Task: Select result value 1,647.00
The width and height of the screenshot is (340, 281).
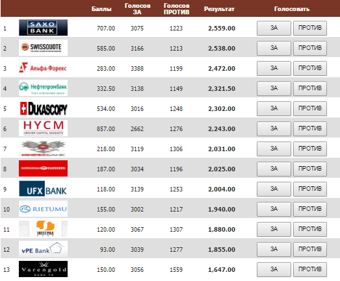Action: 222,269
